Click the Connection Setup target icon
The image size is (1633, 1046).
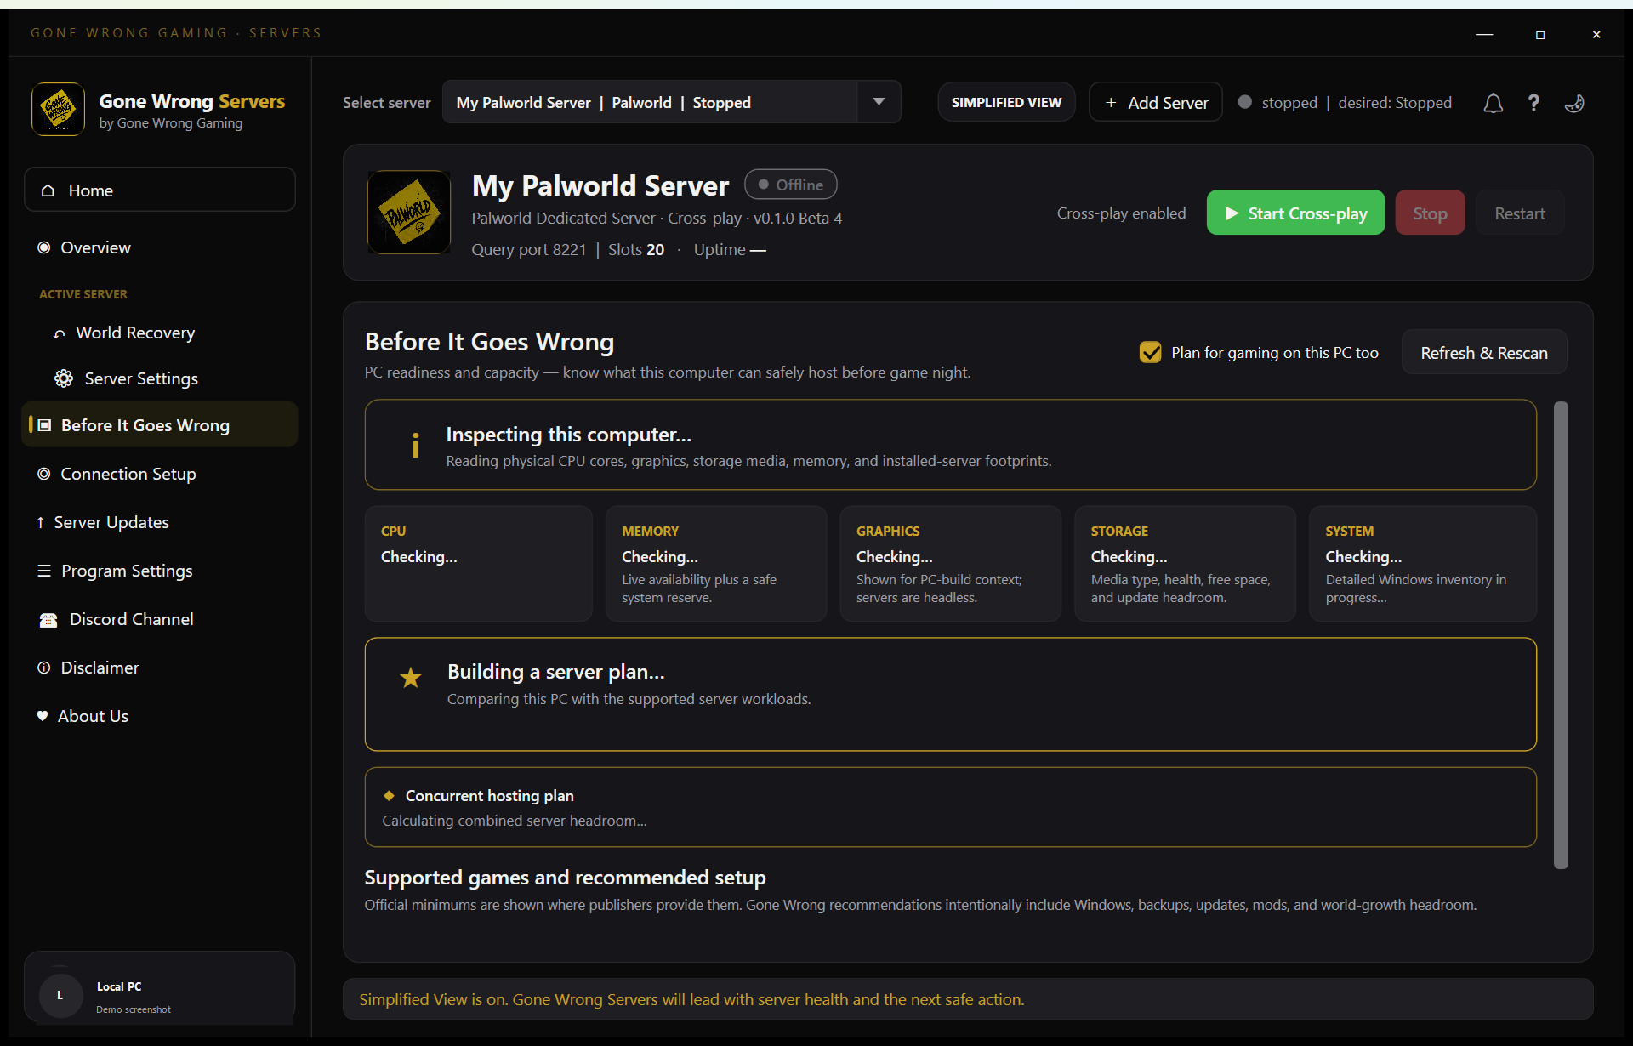[x=44, y=474]
